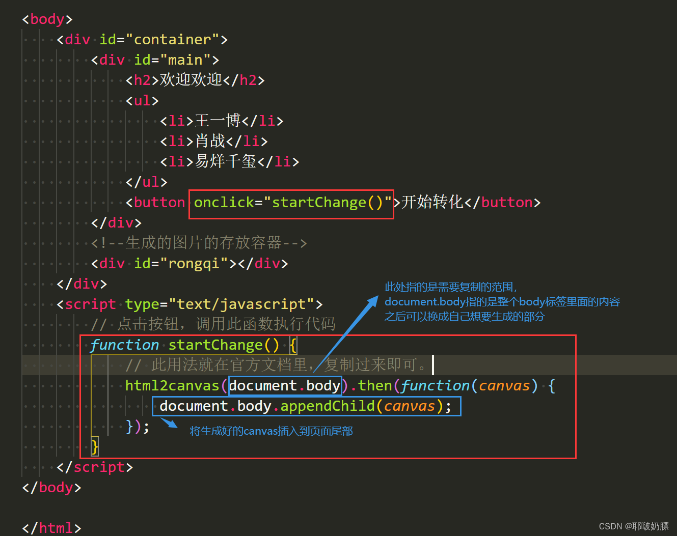This screenshot has height=536, width=677.
Task: Select the div id="container" line
Action: tap(142, 40)
